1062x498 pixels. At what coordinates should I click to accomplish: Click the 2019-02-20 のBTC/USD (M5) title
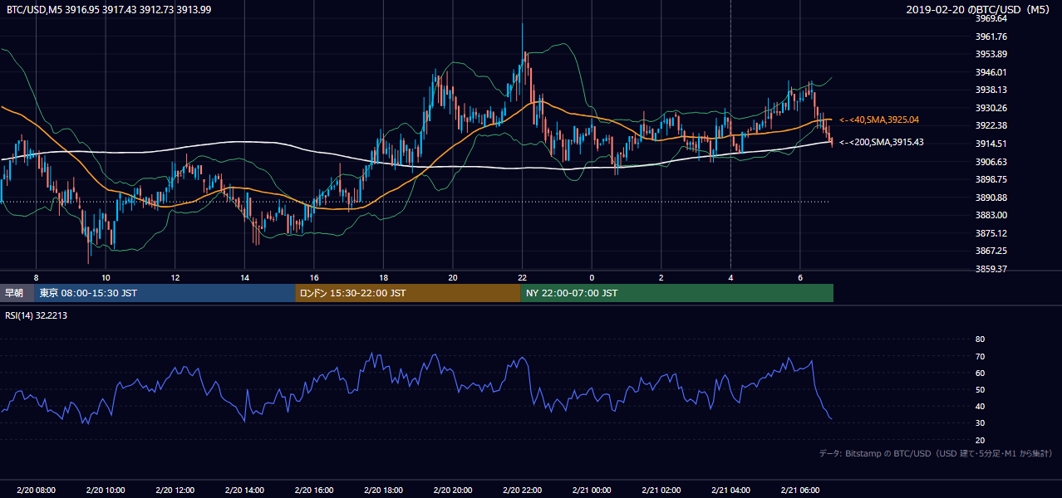coord(980,9)
